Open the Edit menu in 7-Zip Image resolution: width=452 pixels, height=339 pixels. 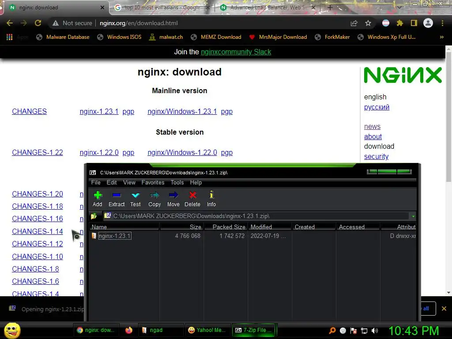coord(112,182)
